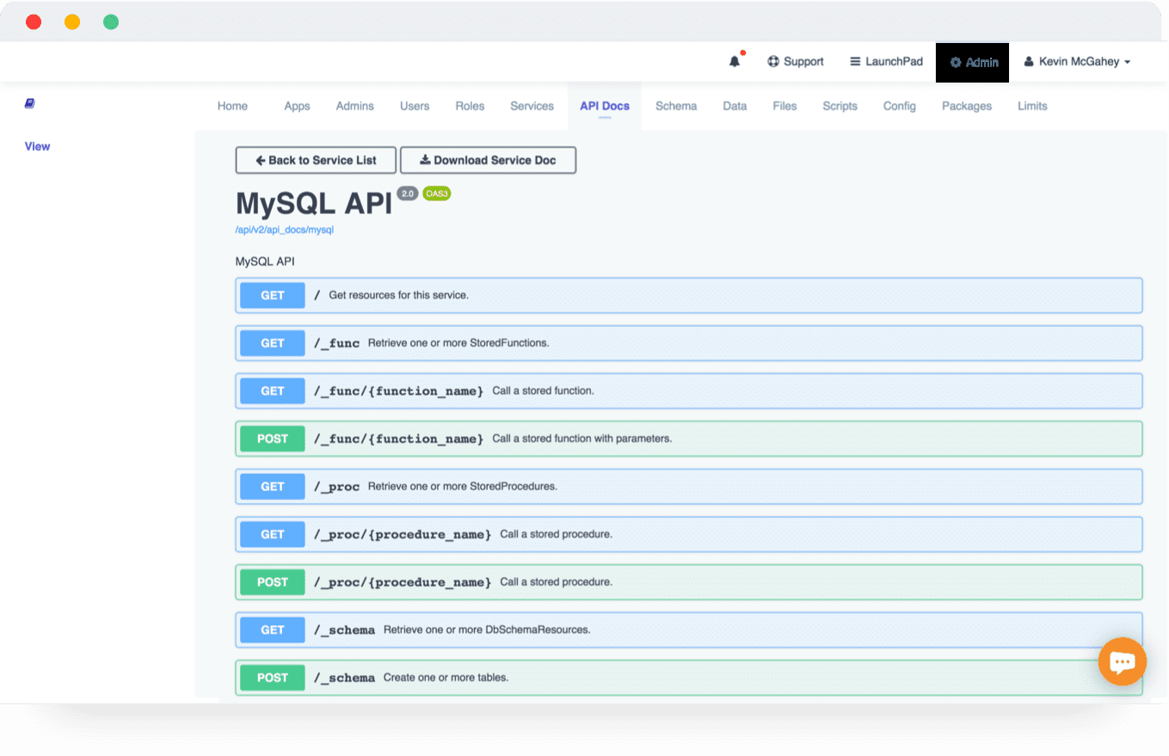The height and width of the screenshot is (756, 1169).
Task: Expand GET /_func endpoint row
Action: (688, 343)
